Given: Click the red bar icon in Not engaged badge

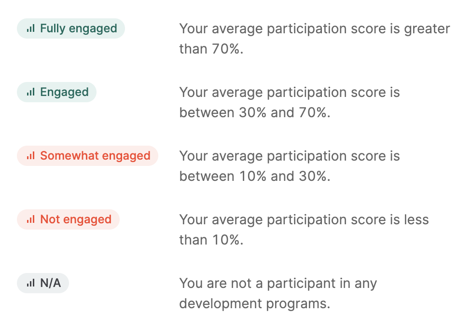Looking at the screenshot, I should click(31, 219).
